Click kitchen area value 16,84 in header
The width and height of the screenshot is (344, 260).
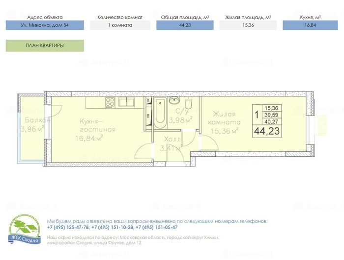point(310,25)
